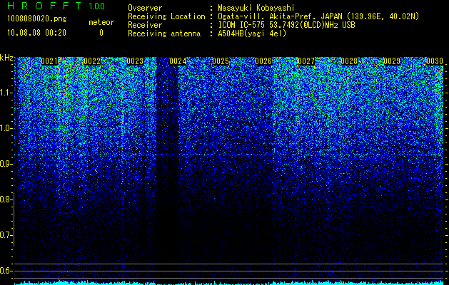Click the 0021 time marker
Viewport: 449px width, 285px height.
pos(49,61)
